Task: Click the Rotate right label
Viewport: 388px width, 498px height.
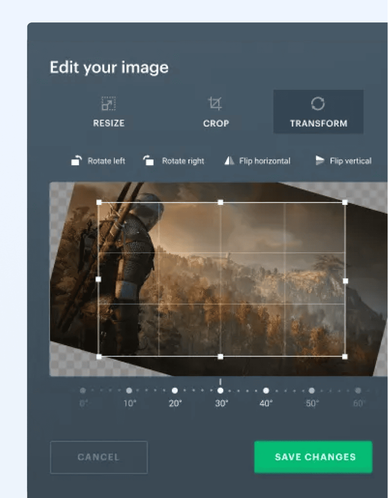Action: click(x=183, y=161)
